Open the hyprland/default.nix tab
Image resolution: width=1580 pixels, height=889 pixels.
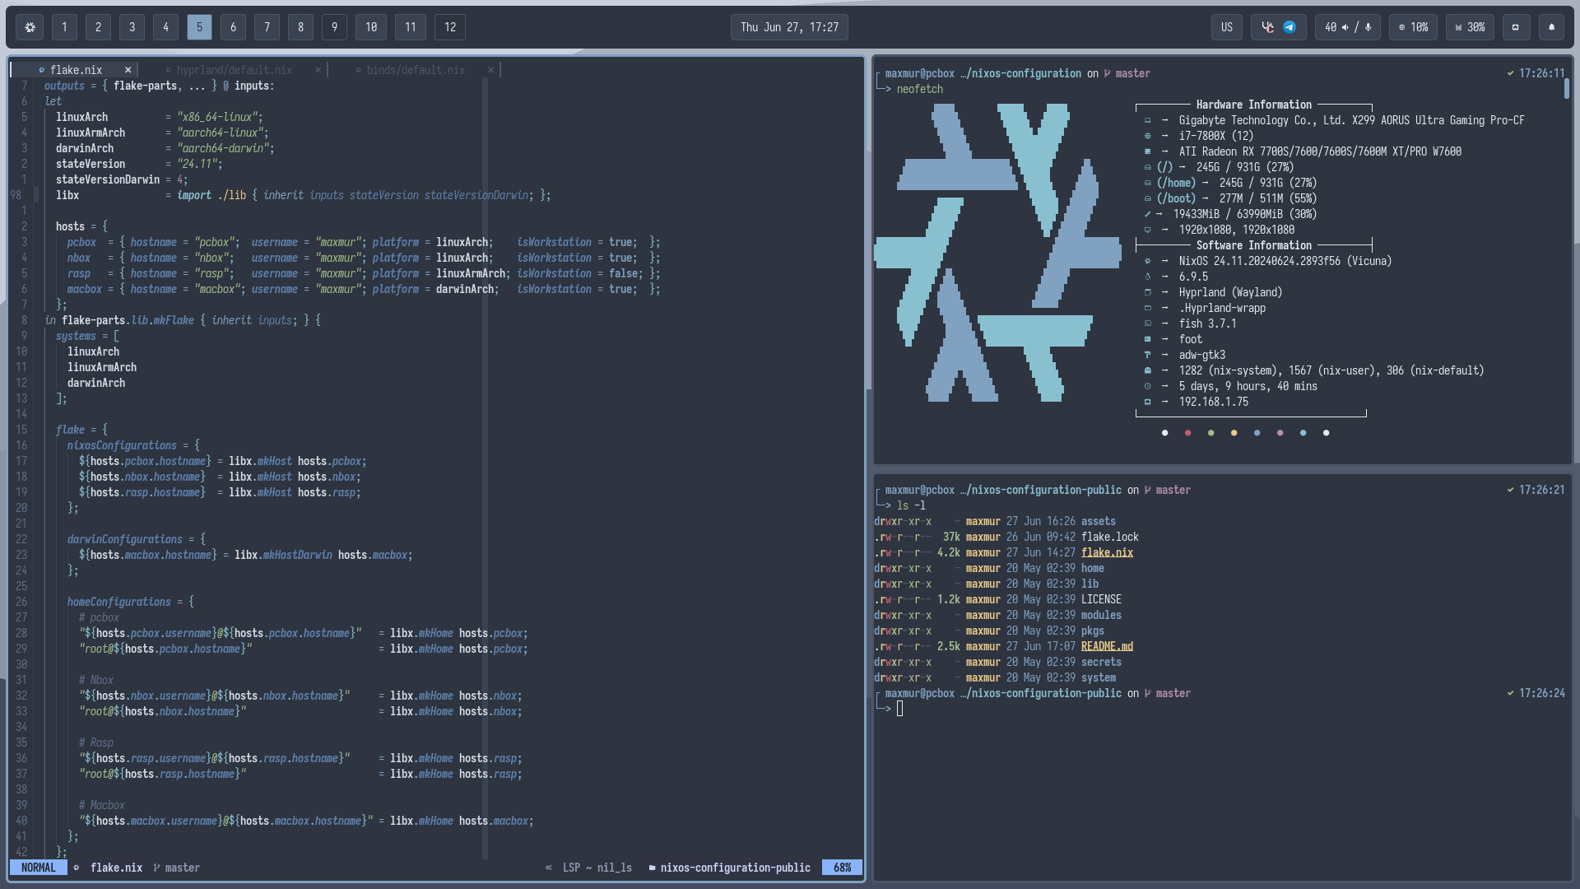pyautogui.click(x=234, y=70)
